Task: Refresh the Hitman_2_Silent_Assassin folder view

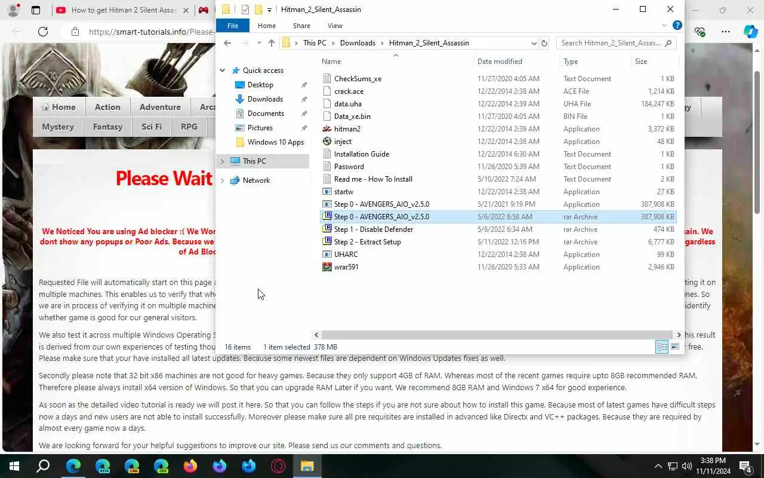Action: click(x=544, y=43)
